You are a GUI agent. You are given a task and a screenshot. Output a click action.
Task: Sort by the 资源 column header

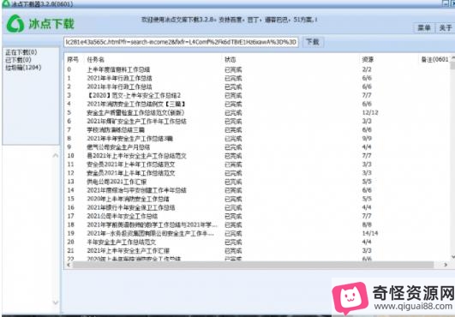(x=368, y=59)
